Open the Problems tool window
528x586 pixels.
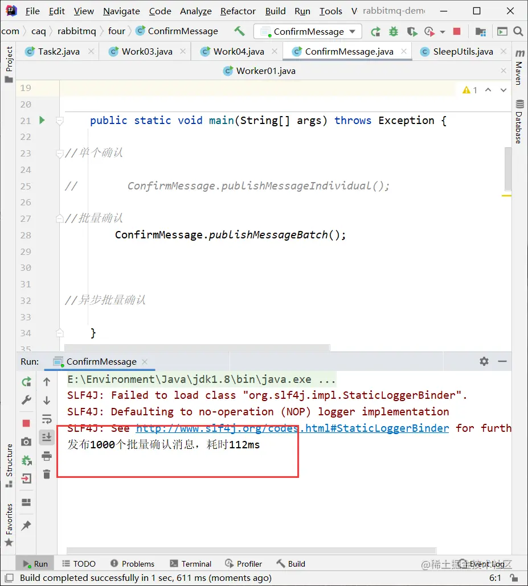point(133,564)
